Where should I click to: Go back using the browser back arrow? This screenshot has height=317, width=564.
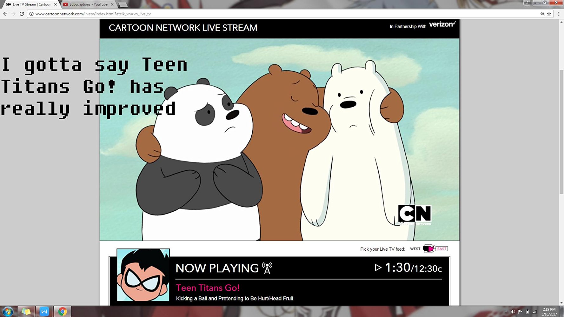(x=5, y=14)
